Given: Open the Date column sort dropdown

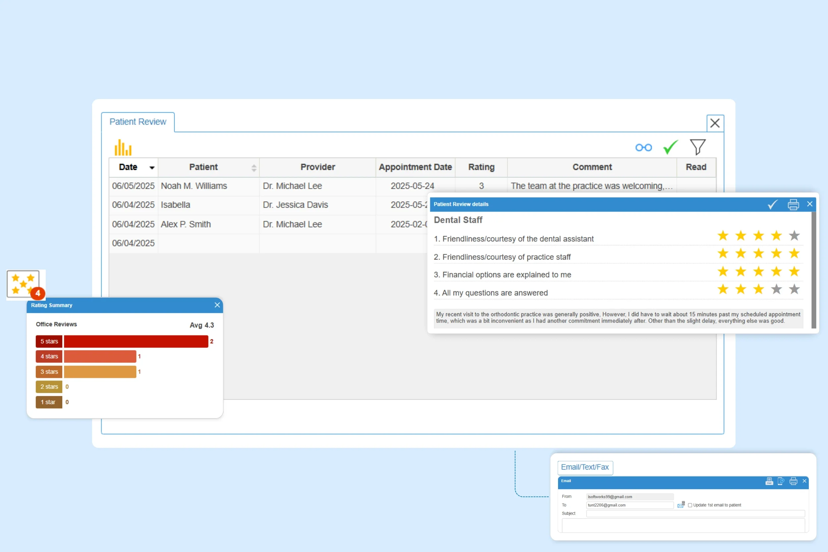Looking at the screenshot, I should point(151,168).
